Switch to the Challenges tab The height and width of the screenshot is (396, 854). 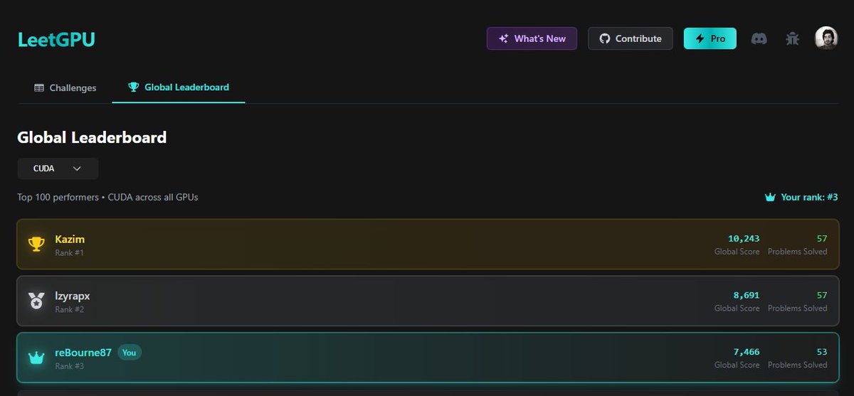tap(65, 87)
